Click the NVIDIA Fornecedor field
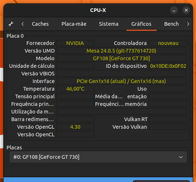Image resolution: width=196 pixels, height=182 pixels. click(x=75, y=43)
